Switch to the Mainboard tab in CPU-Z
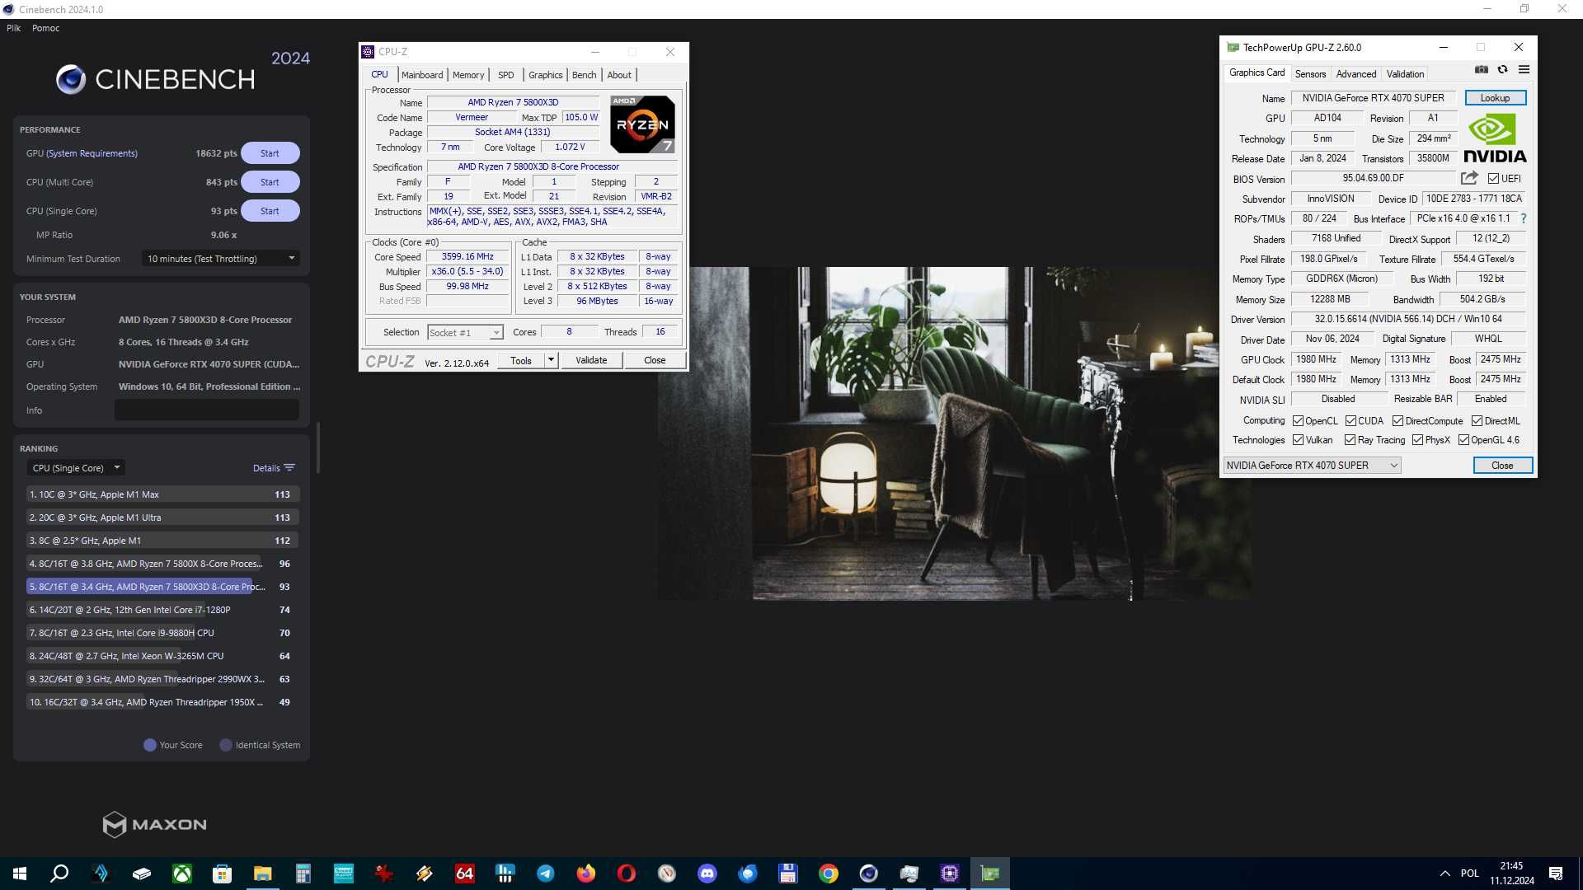Image resolution: width=1583 pixels, height=890 pixels. [x=422, y=75]
